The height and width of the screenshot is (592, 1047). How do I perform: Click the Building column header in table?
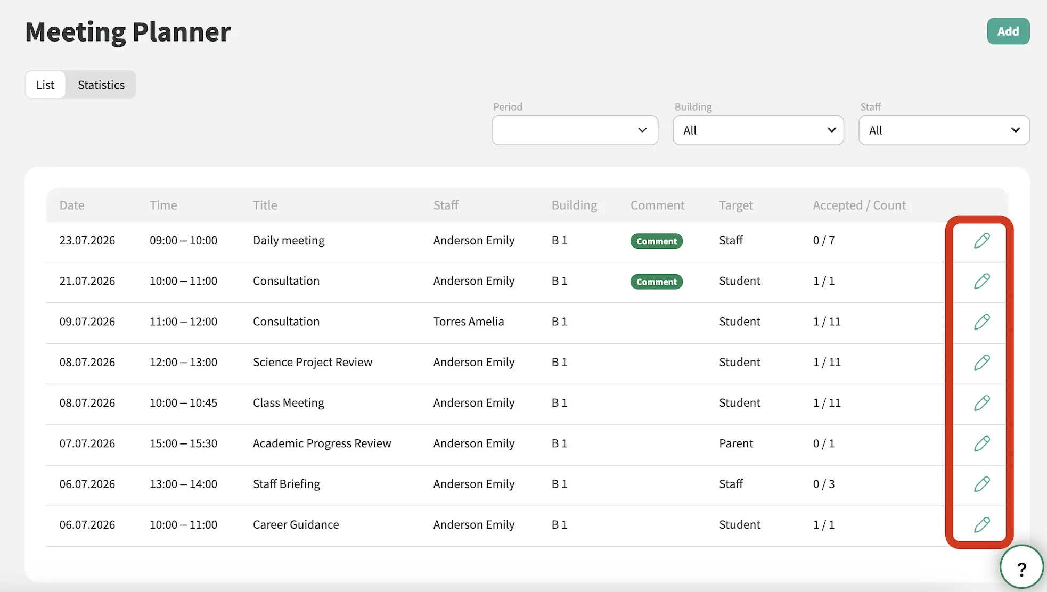click(x=574, y=205)
